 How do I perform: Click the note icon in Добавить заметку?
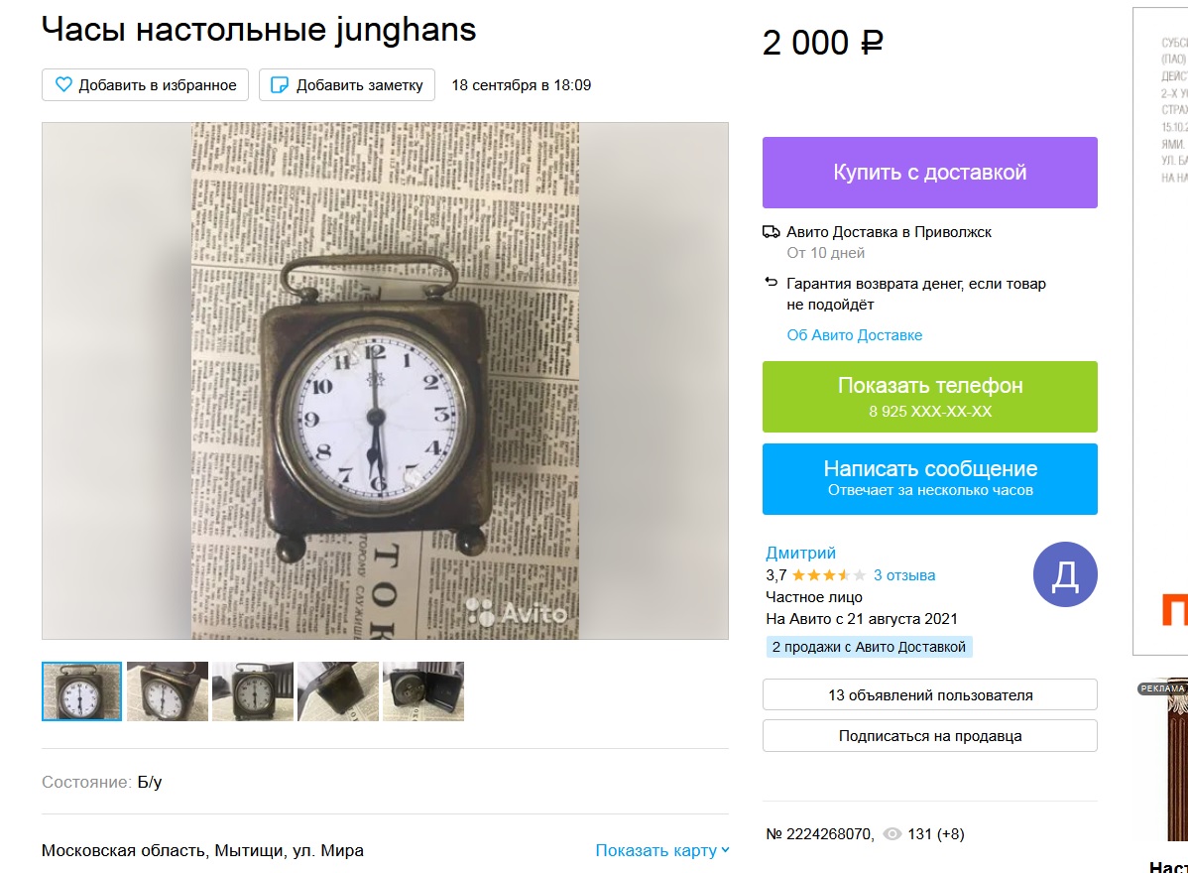[x=280, y=85]
